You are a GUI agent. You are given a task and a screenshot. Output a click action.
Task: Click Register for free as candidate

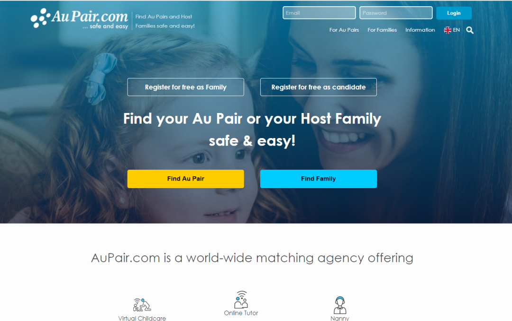(x=319, y=87)
